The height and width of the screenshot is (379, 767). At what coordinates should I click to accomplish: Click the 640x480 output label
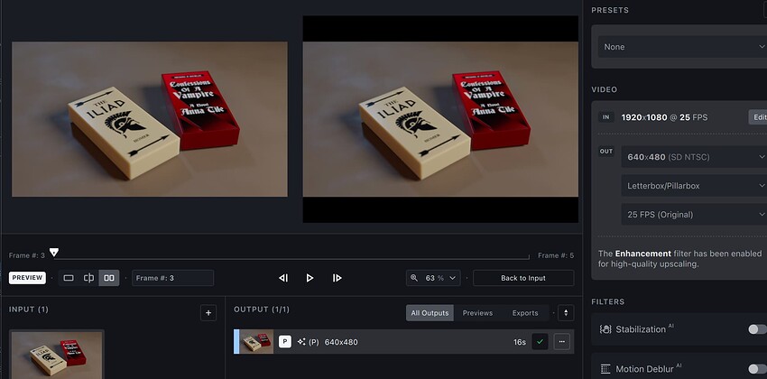pyautogui.click(x=341, y=342)
